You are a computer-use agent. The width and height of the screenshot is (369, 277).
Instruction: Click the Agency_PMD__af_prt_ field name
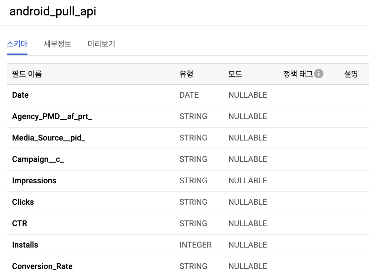coord(52,116)
